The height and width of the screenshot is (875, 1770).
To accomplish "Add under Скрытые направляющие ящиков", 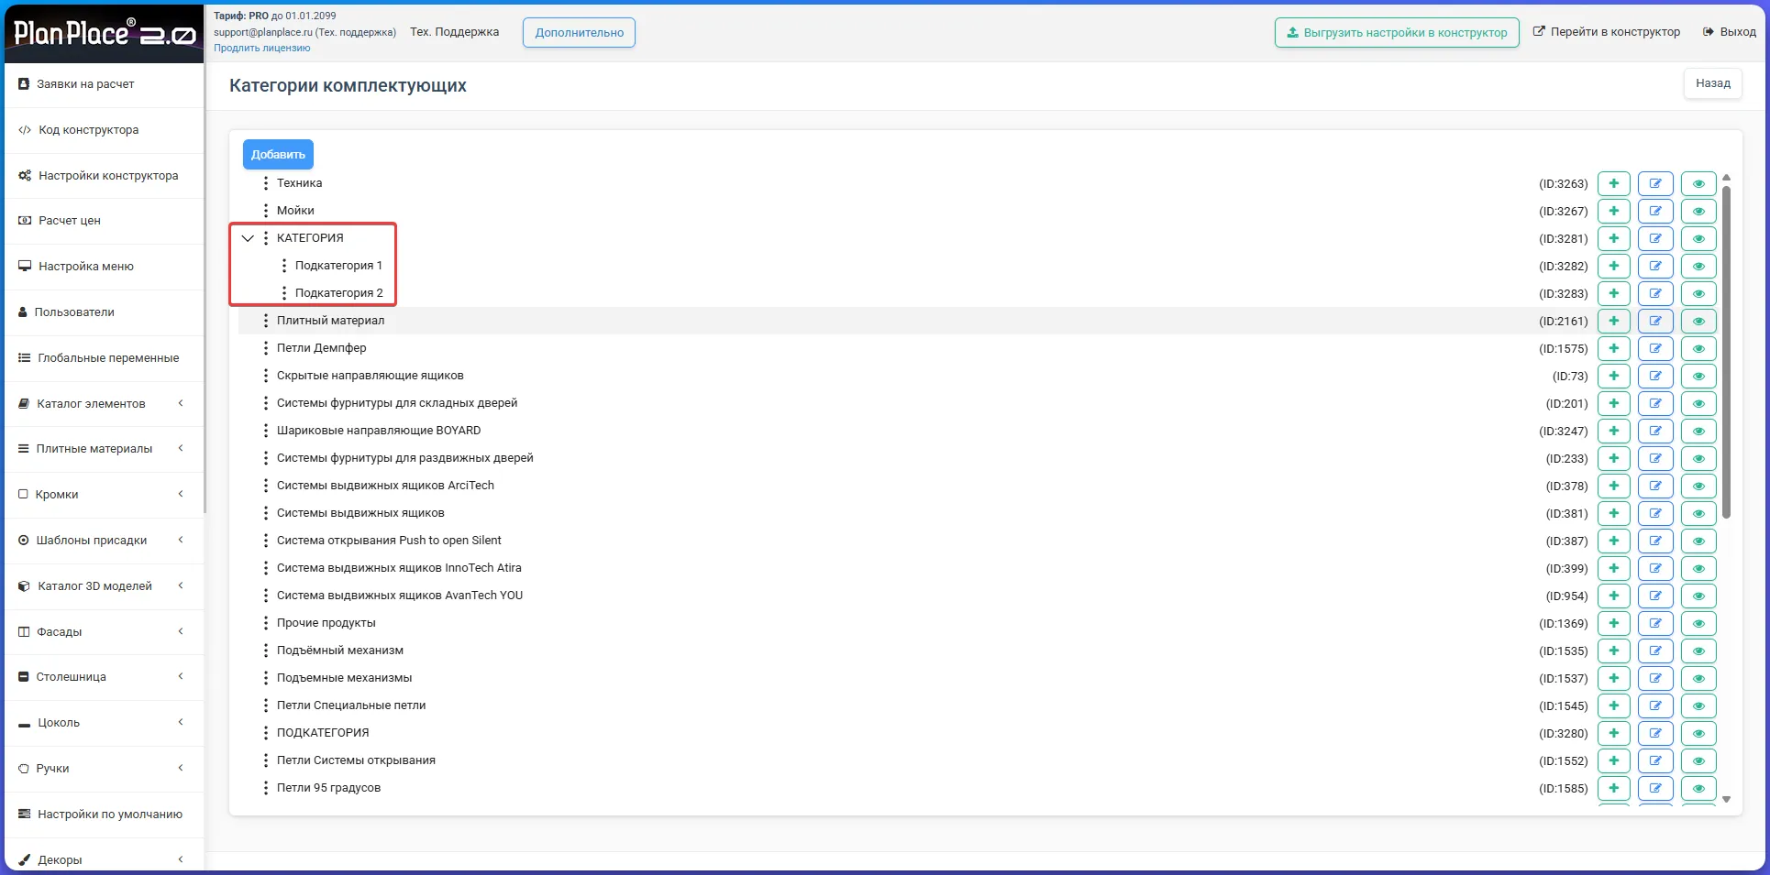I will tap(1613, 376).
